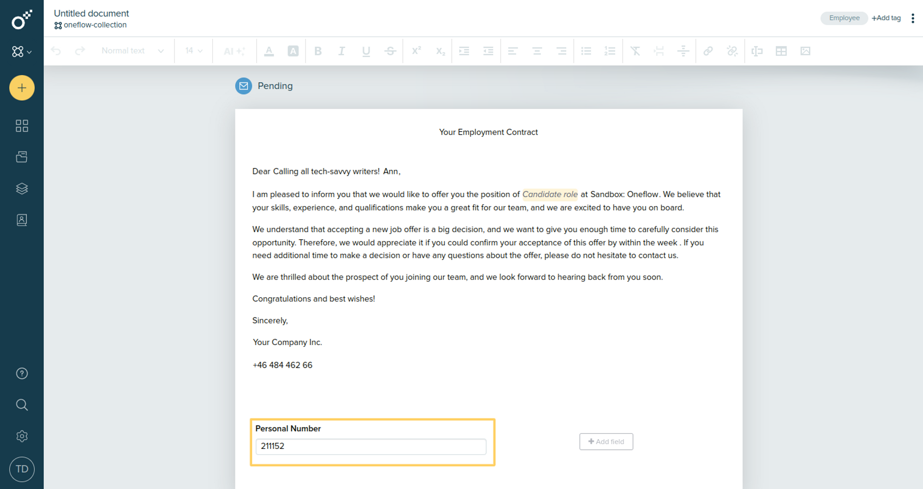The width and height of the screenshot is (923, 489).
Task: Click the redo arrow in toolbar
Action: coord(80,51)
